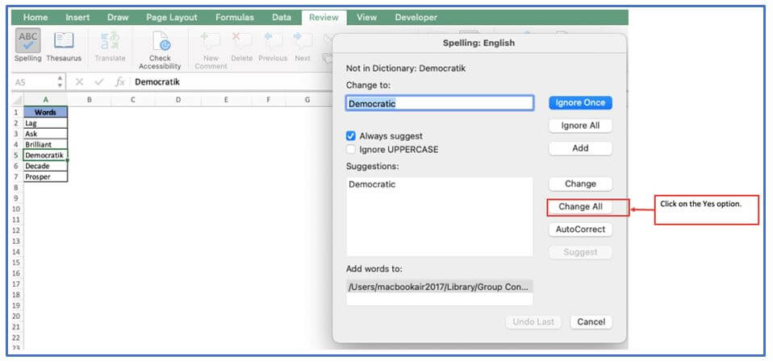Click the Add button
Screen dimensions: 773x364
coord(580,148)
